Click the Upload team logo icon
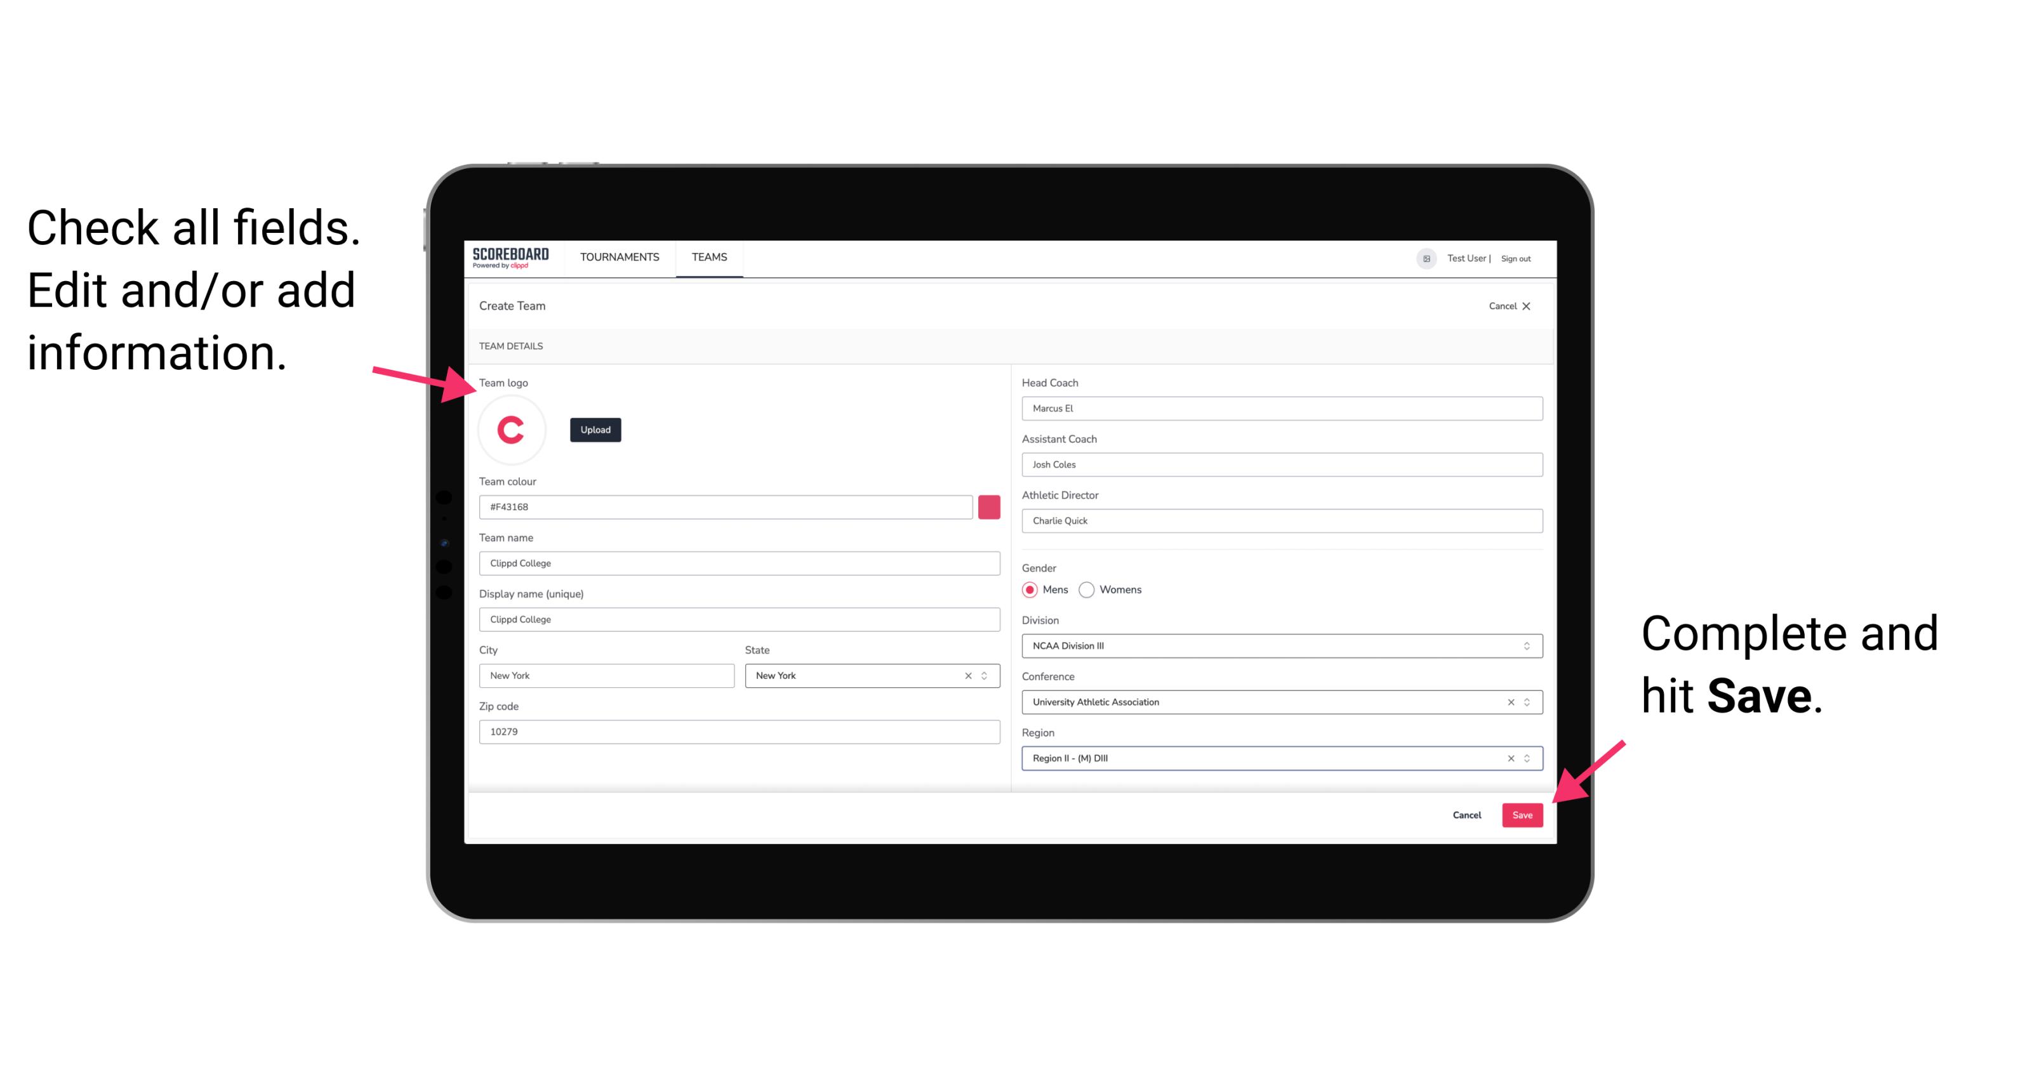 594,429
